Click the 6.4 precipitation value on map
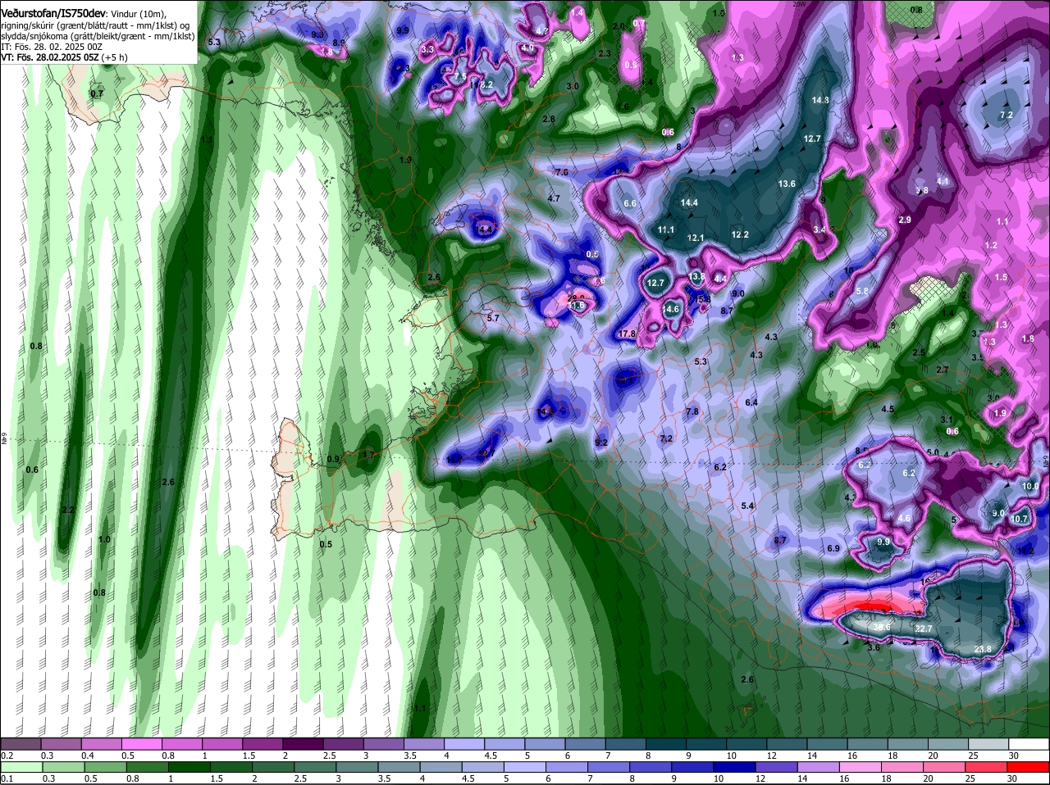 pos(751,402)
